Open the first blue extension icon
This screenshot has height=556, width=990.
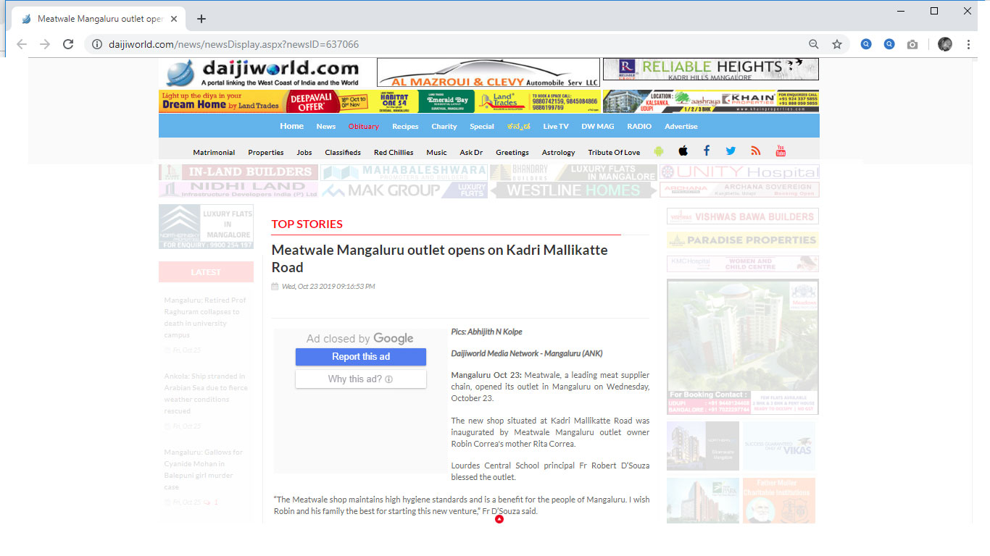(x=866, y=44)
